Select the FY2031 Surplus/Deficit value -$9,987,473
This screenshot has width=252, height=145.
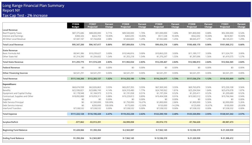pyautogui.click(x=227, y=122)
